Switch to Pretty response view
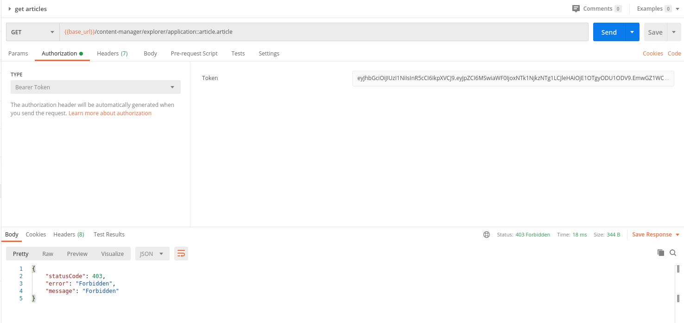 tap(21, 254)
